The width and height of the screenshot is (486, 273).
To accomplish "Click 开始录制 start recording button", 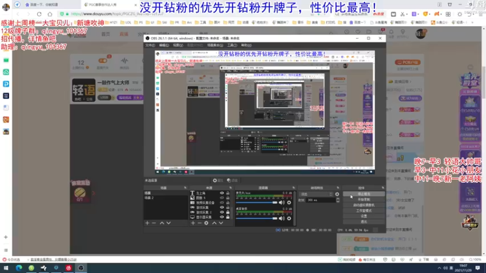I will click(364, 200).
